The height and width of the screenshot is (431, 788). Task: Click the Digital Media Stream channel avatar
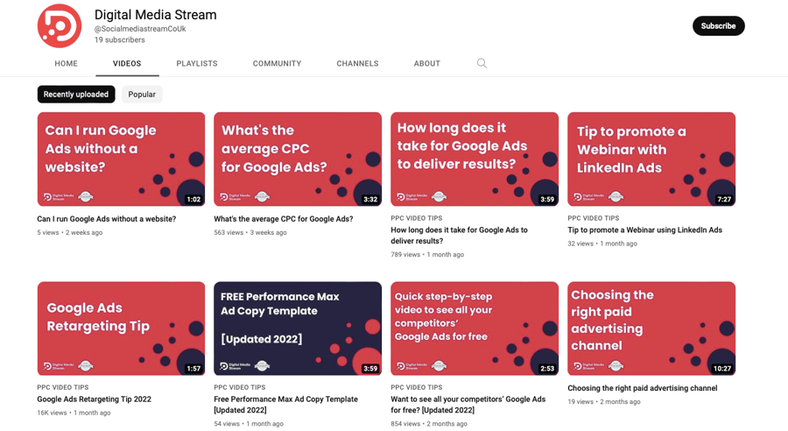point(60,26)
